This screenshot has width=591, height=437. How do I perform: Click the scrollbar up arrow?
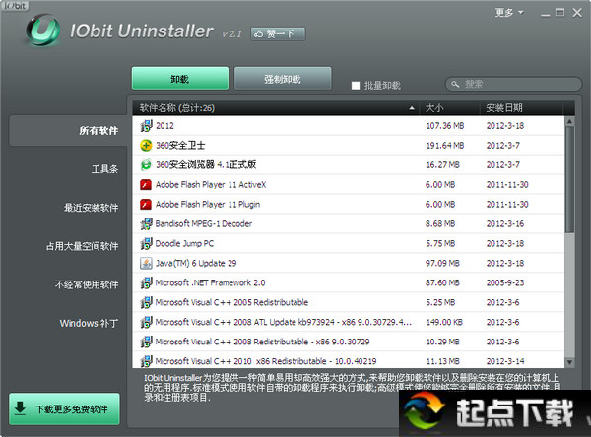569,121
